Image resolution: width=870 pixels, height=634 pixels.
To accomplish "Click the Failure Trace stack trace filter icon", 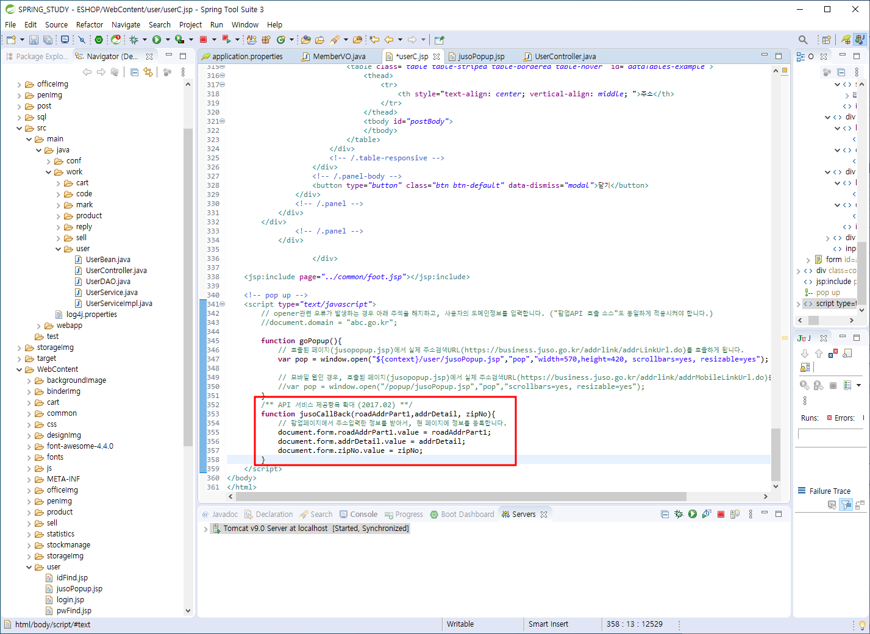I will pyautogui.click(x=846, y=505).
